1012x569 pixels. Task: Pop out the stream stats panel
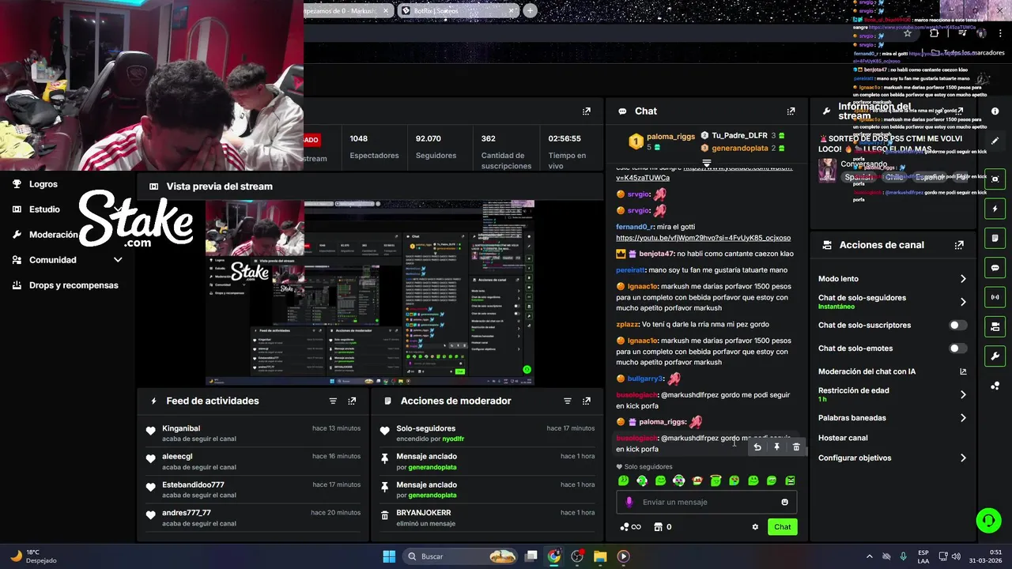[587, 111]
